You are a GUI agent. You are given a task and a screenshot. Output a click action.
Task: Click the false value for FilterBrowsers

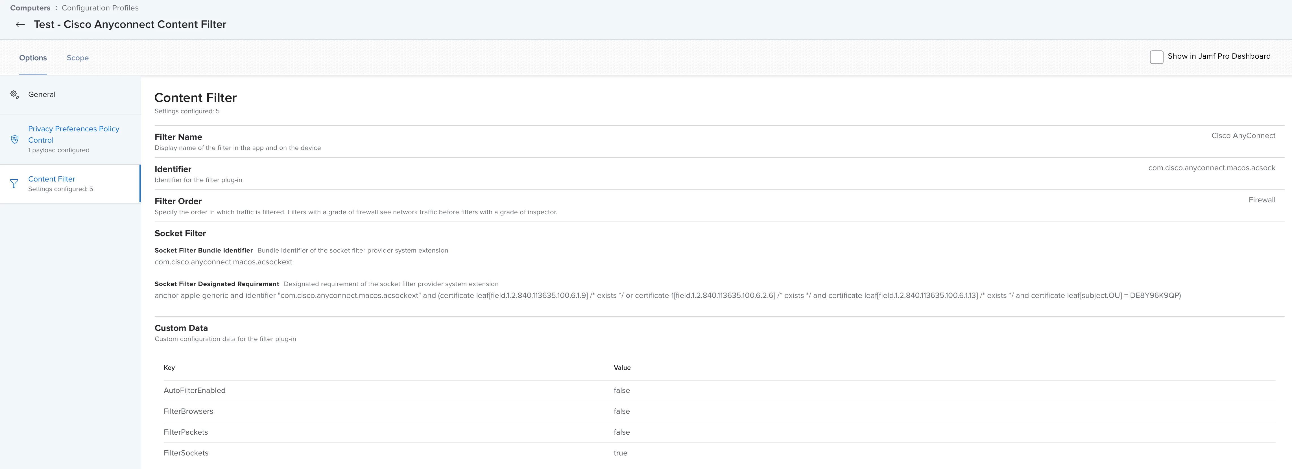pyautogui.click(x=621, y=412)
